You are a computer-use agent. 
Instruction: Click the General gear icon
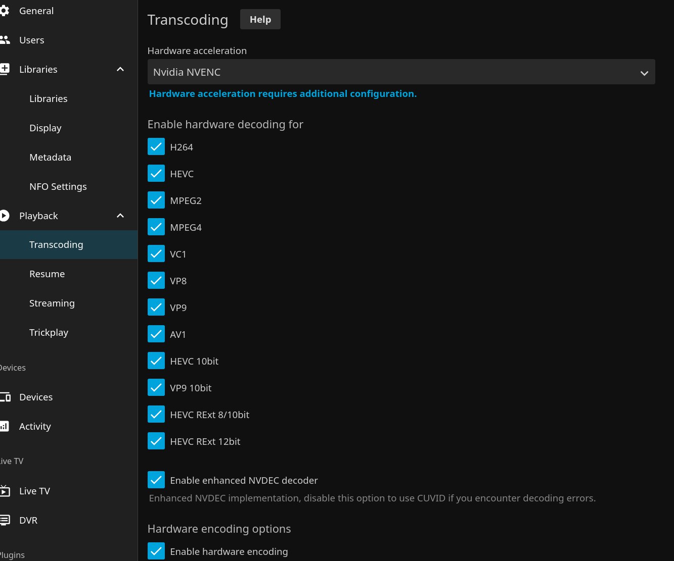tap(5, 11)
